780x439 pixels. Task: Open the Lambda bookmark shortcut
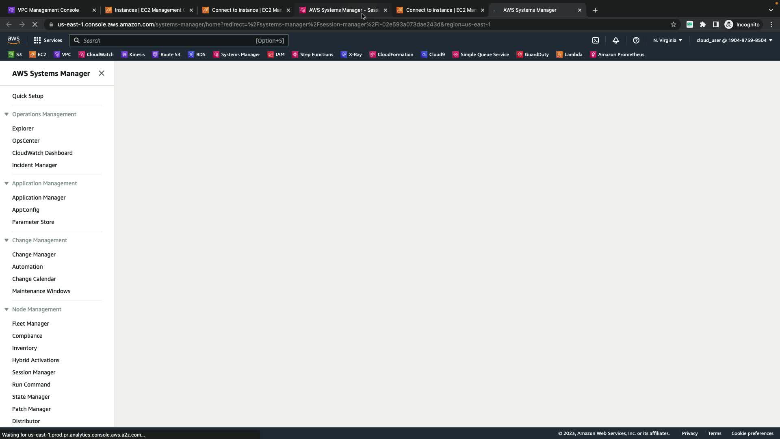(569, 54)
